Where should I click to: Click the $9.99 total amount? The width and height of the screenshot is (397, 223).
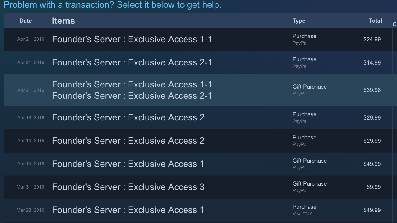pyautogui.click(x=373, y=187)
